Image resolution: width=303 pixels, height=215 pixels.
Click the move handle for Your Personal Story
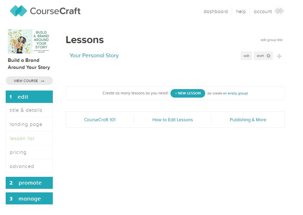(x=279, y=56)
